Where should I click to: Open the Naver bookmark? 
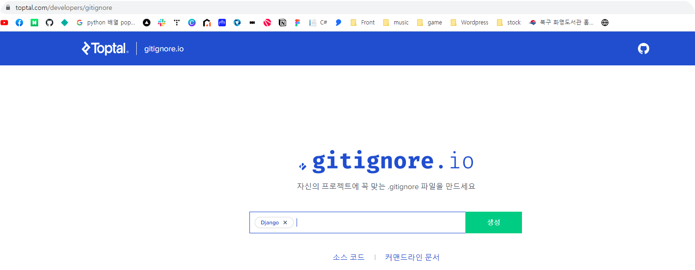(x=34, y=23)
